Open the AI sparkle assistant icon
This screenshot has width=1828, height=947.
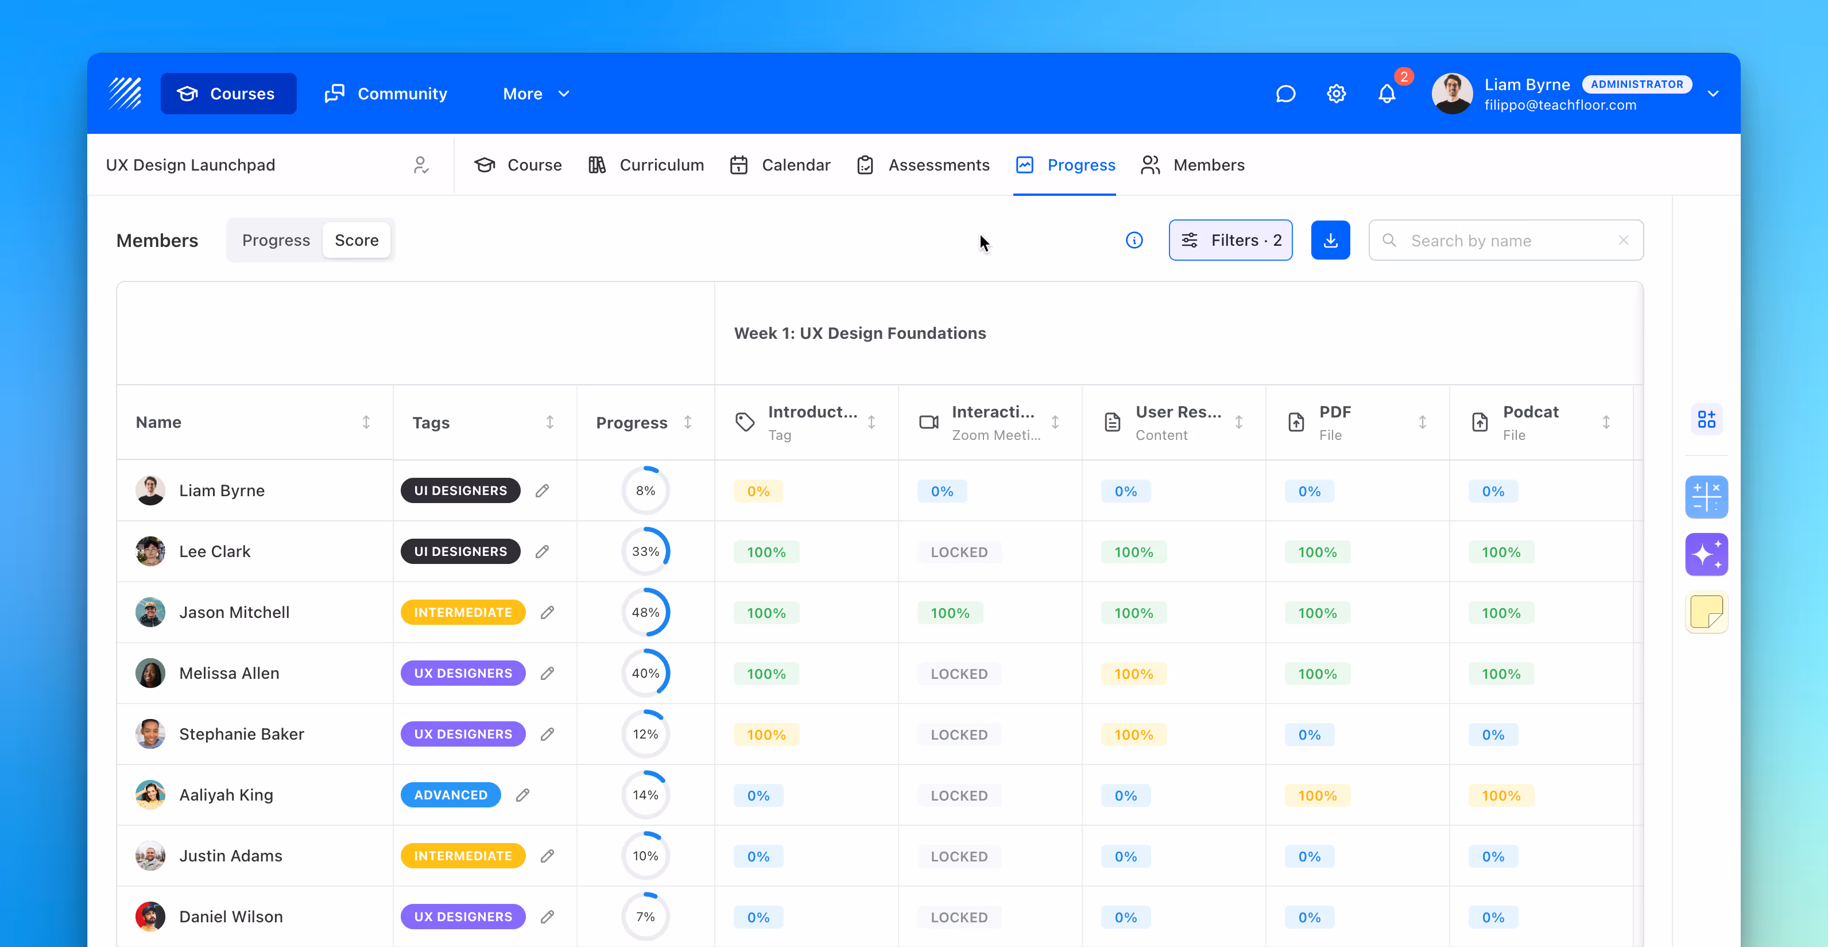[1706, 554]
